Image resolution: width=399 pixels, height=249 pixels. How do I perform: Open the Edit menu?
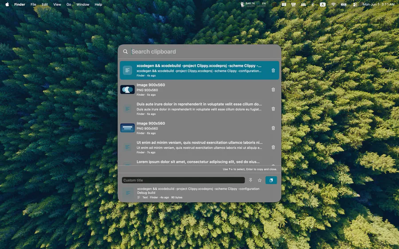tap(45, 4)
